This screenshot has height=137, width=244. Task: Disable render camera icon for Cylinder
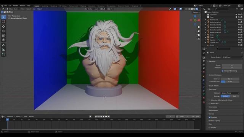(x=241, y=40)
